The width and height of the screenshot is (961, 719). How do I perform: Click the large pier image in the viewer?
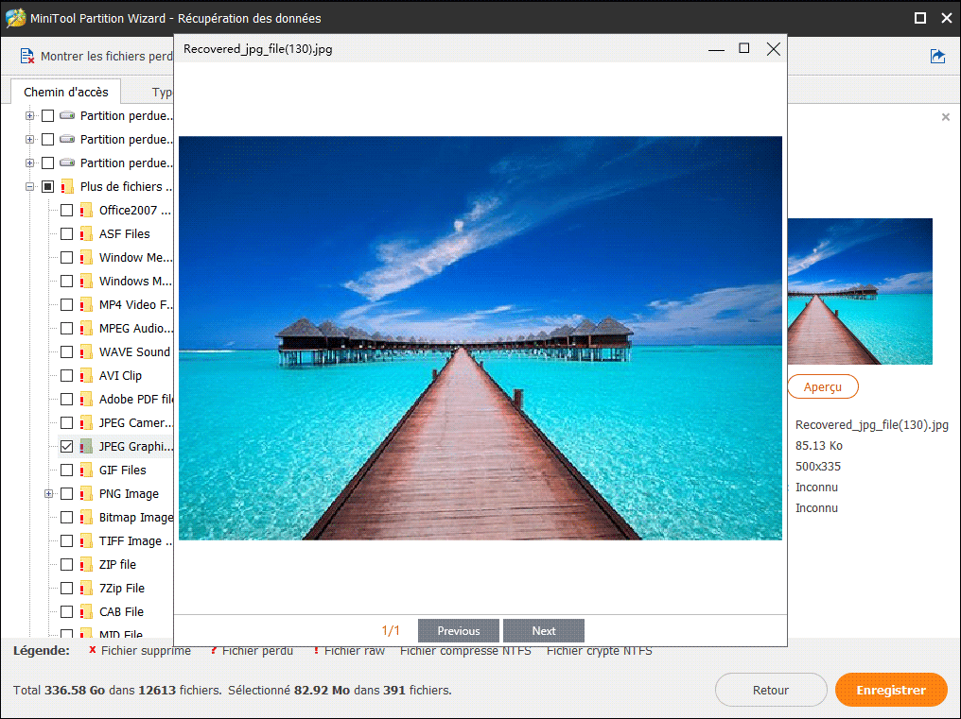coord(480,338)
